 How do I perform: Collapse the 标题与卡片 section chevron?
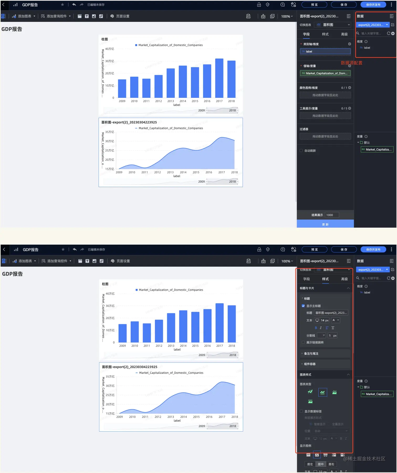click(x=348, y=288)
